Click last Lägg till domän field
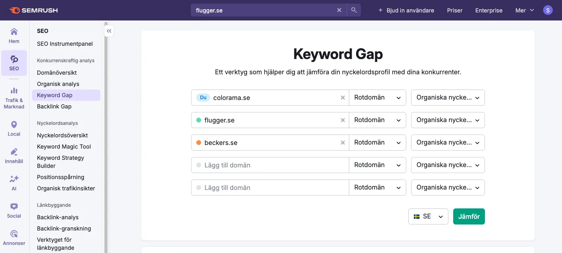 pyautogui.click(x=270, y=188)
